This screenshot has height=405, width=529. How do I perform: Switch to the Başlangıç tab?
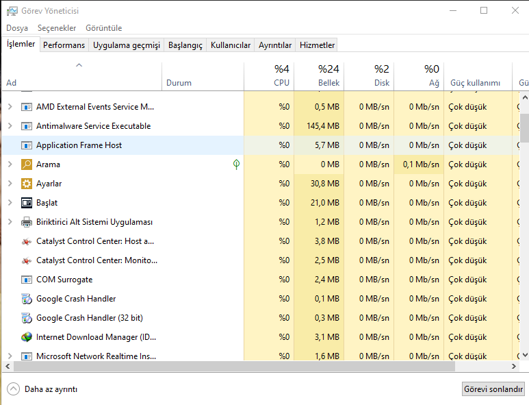point(185,45)
